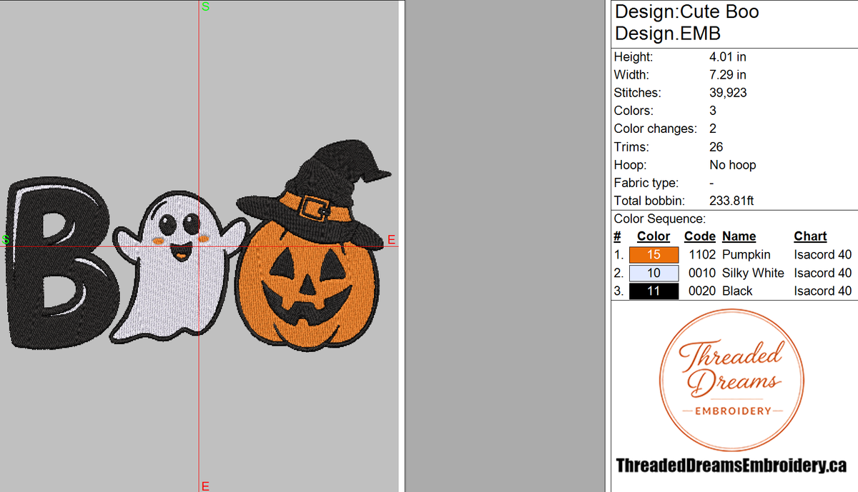Viewport: 858px width, 492px height.
Task: Click the Isacord 40 chart for Silky White
Action: 822,273
